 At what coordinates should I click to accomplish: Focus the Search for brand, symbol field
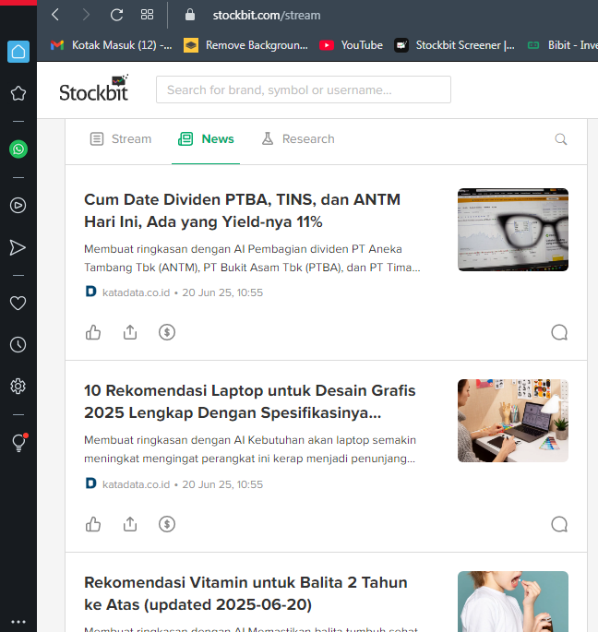point(304,89)
